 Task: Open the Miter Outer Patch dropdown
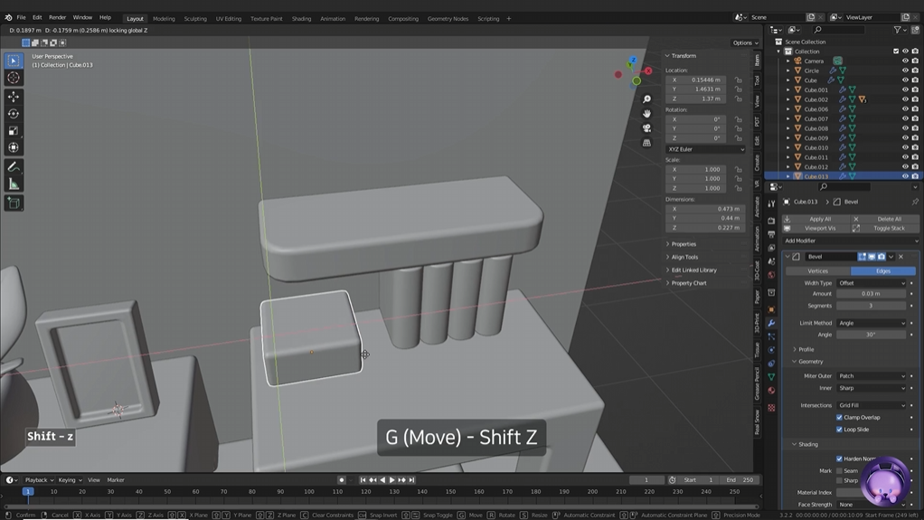[x=871, y=376]
